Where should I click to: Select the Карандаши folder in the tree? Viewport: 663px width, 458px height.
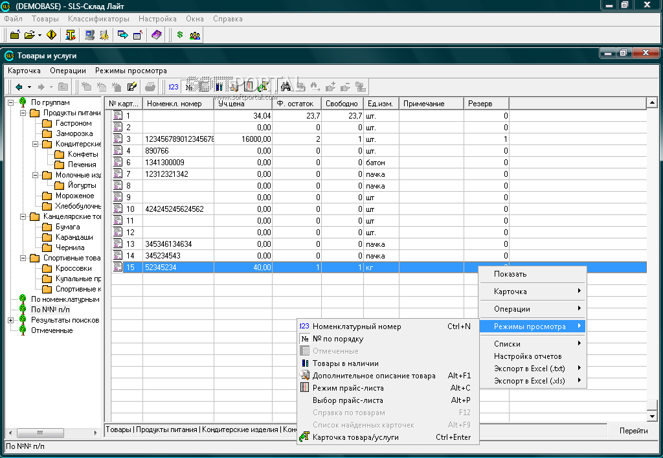tap(74, 237)
